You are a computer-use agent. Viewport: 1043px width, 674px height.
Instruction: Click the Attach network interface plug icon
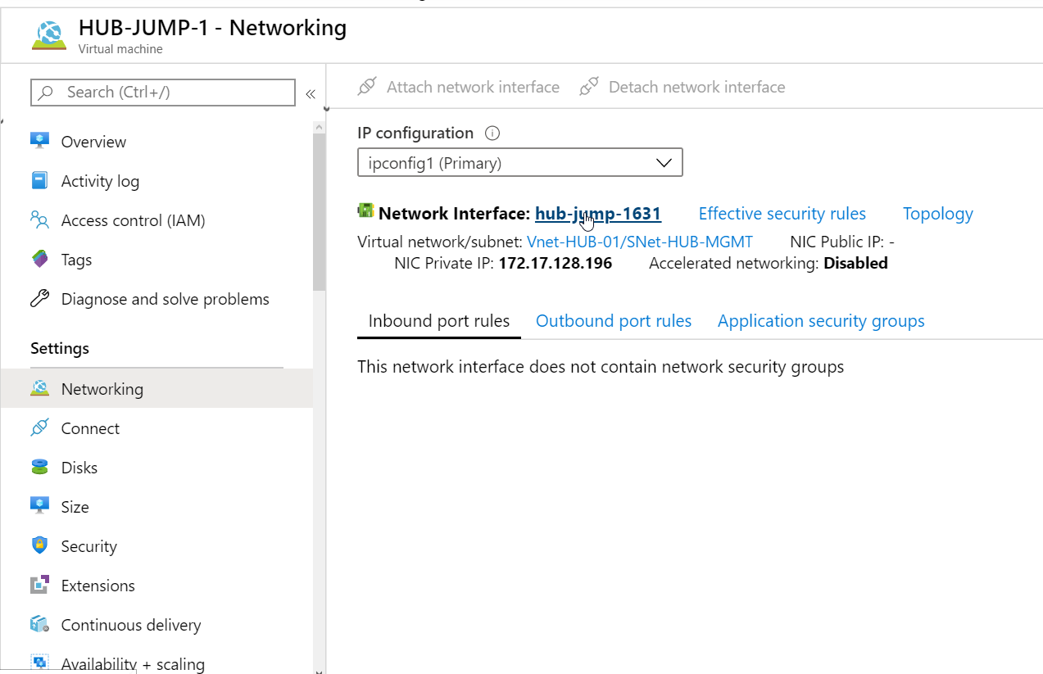367,87
